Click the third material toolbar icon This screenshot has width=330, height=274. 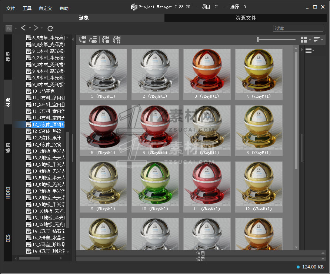pos(106,39)
